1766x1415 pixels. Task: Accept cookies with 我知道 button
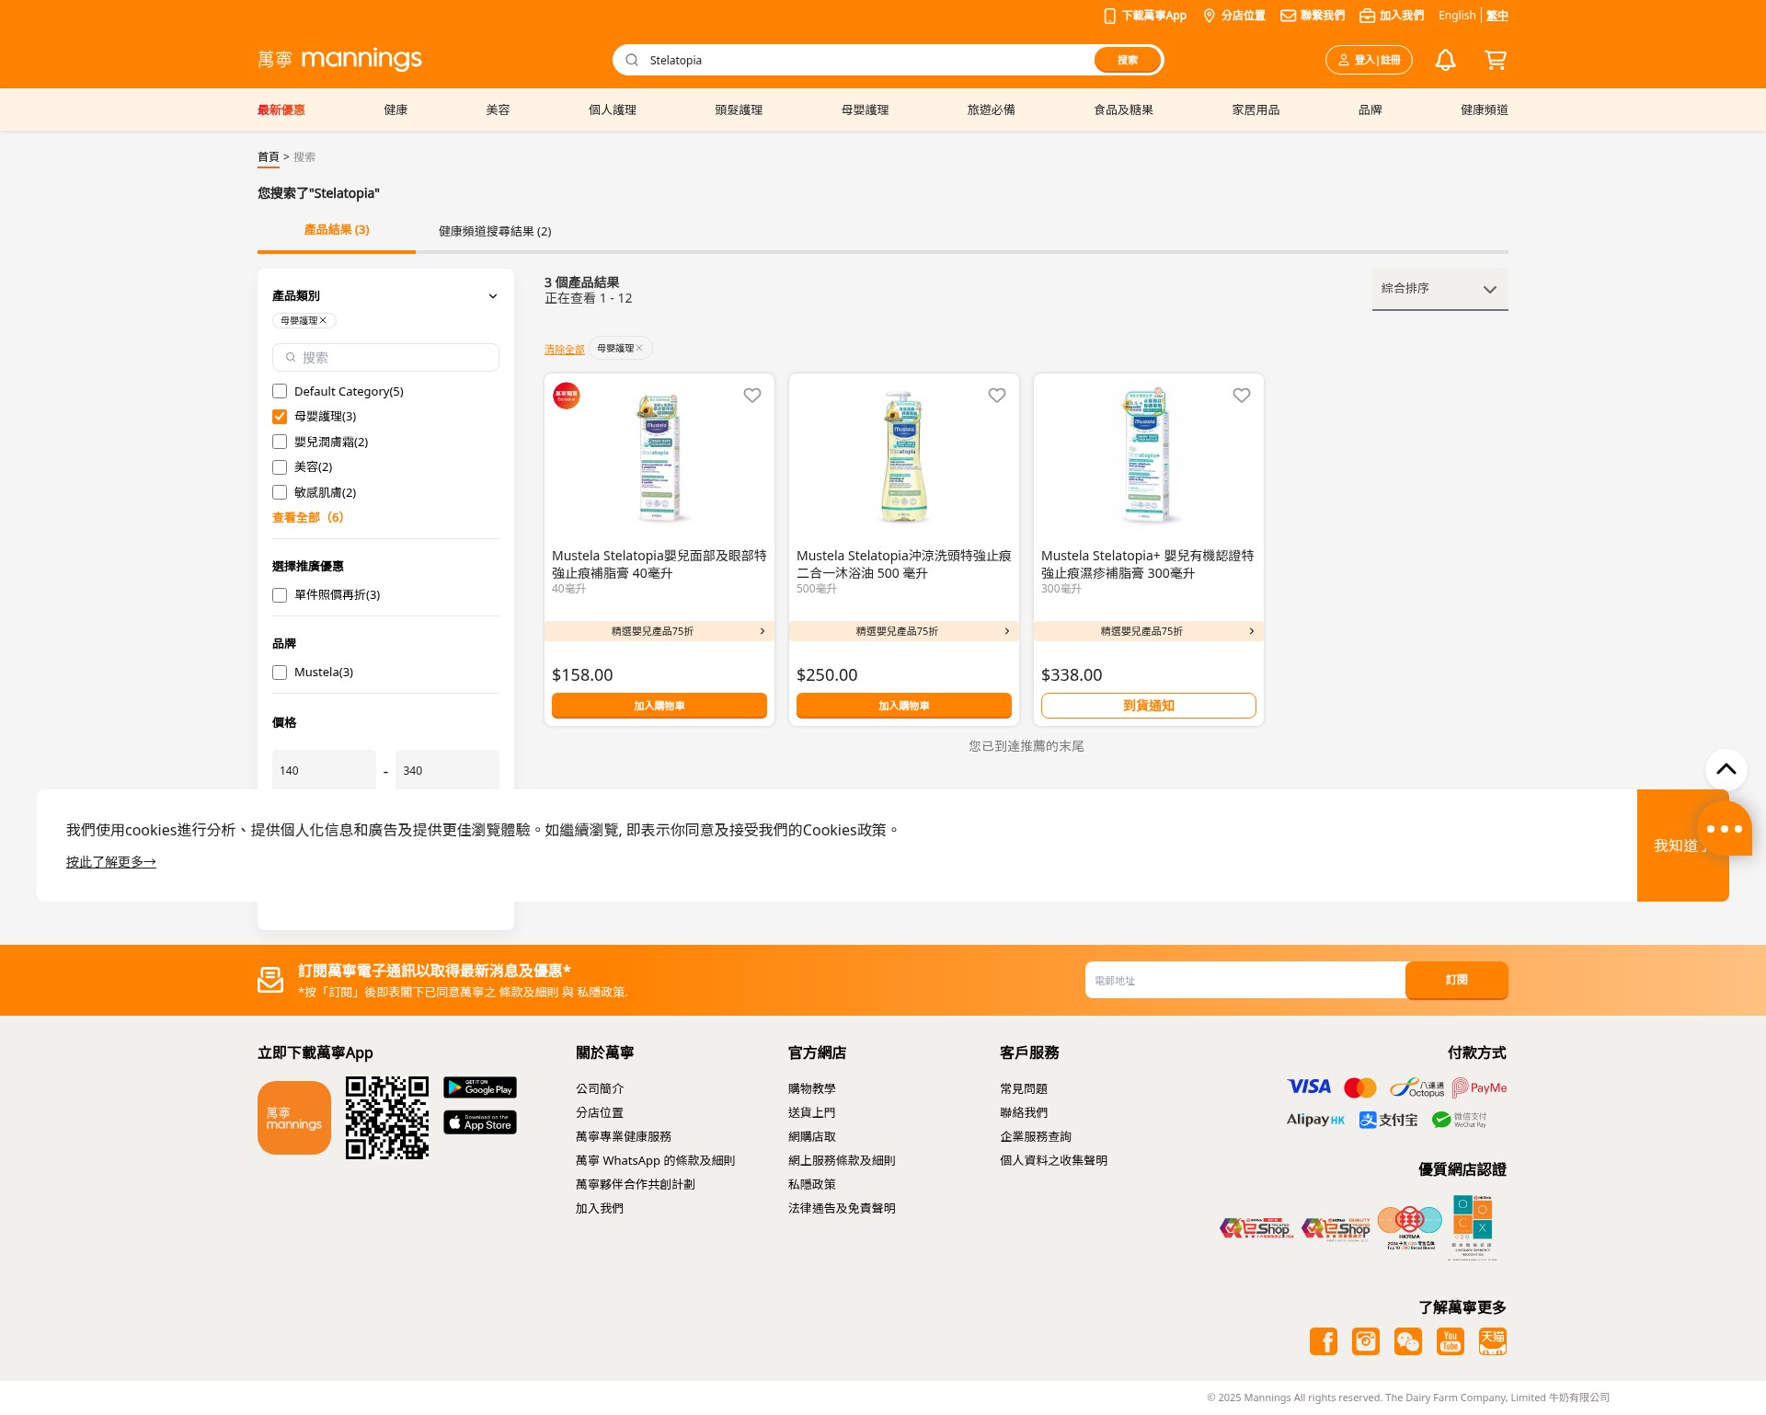pos(1682,846)
